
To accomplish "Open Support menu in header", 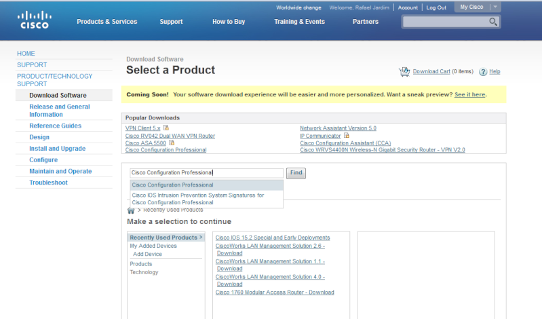I will click(x=171, y=22).
